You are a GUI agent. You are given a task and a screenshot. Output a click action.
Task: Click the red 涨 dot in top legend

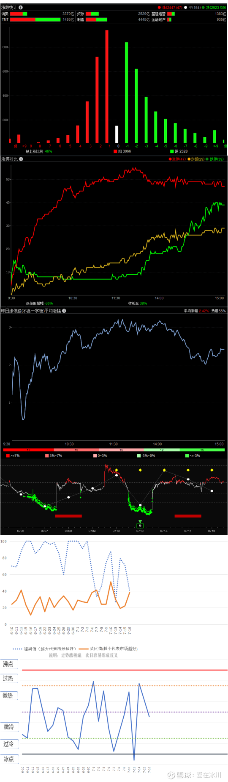pyautogui.click(x=159, y=8)
